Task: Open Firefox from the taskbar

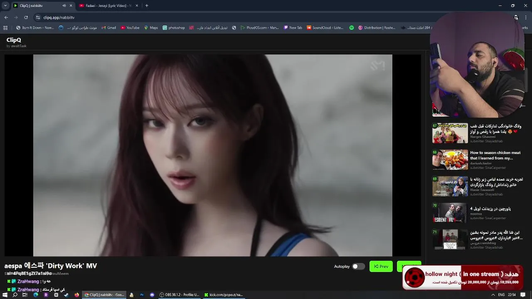Action: [x=76, y=295]
